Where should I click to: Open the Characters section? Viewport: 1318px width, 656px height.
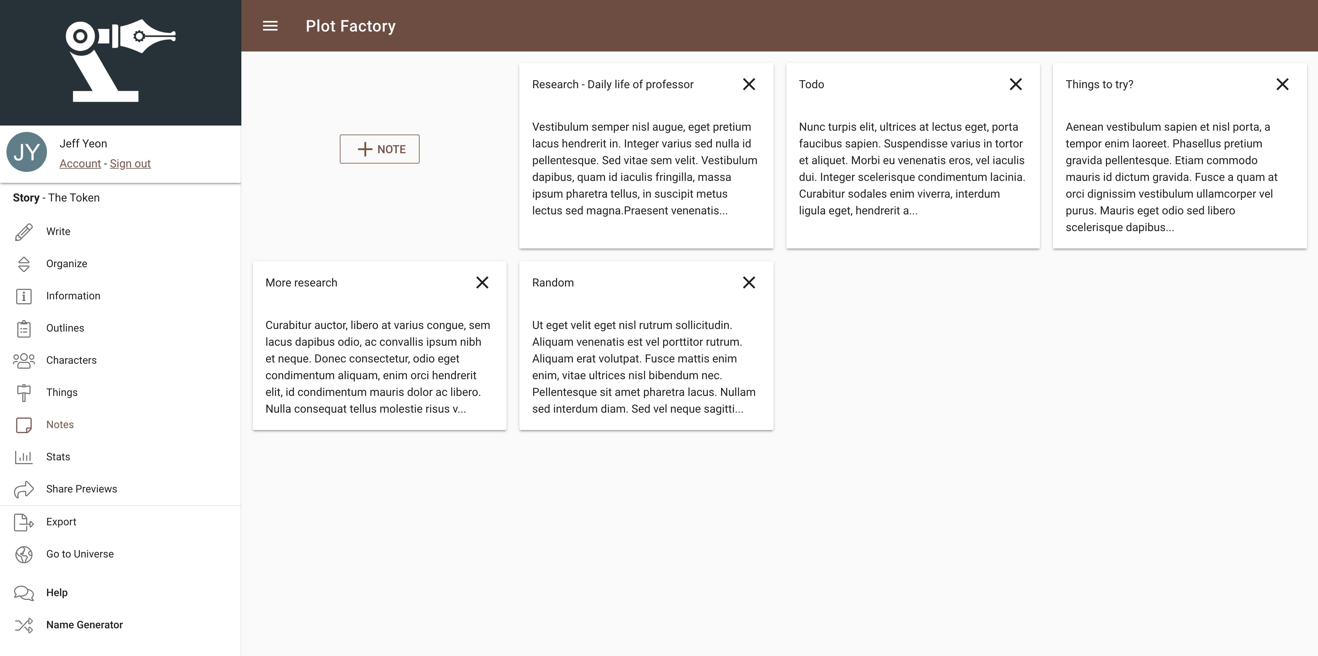[x=71, y=360]
